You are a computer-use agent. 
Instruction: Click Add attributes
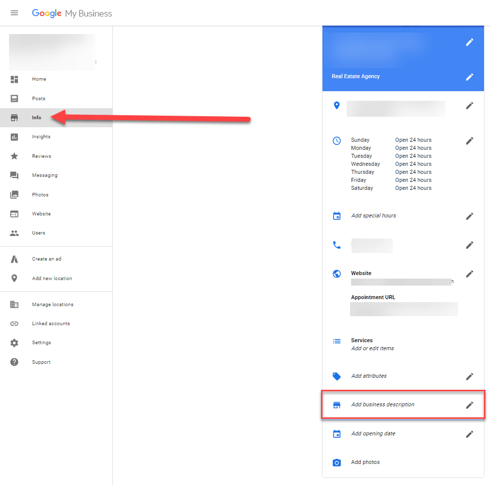click(x=369, y=376)
